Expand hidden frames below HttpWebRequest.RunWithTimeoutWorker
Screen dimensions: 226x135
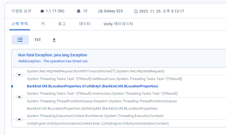tap(19, 75)
